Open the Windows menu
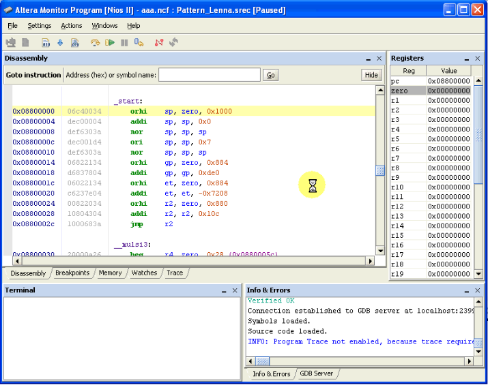The width and height of the screenshot is (488, 385). point(104,26)
